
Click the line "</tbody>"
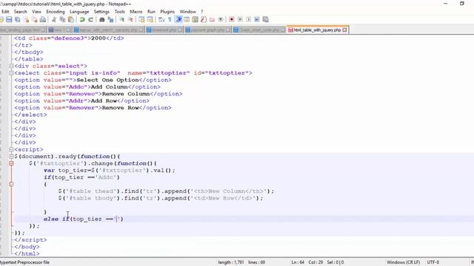(x=29, y=52)
